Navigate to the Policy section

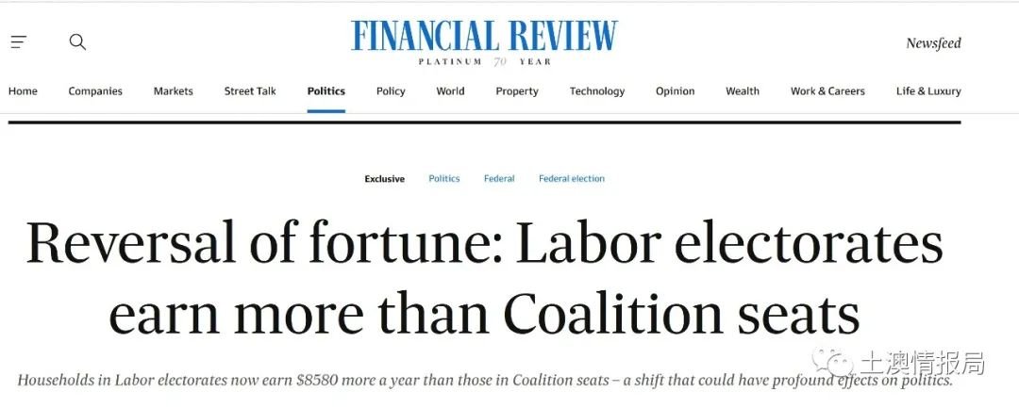coord(391,91)
